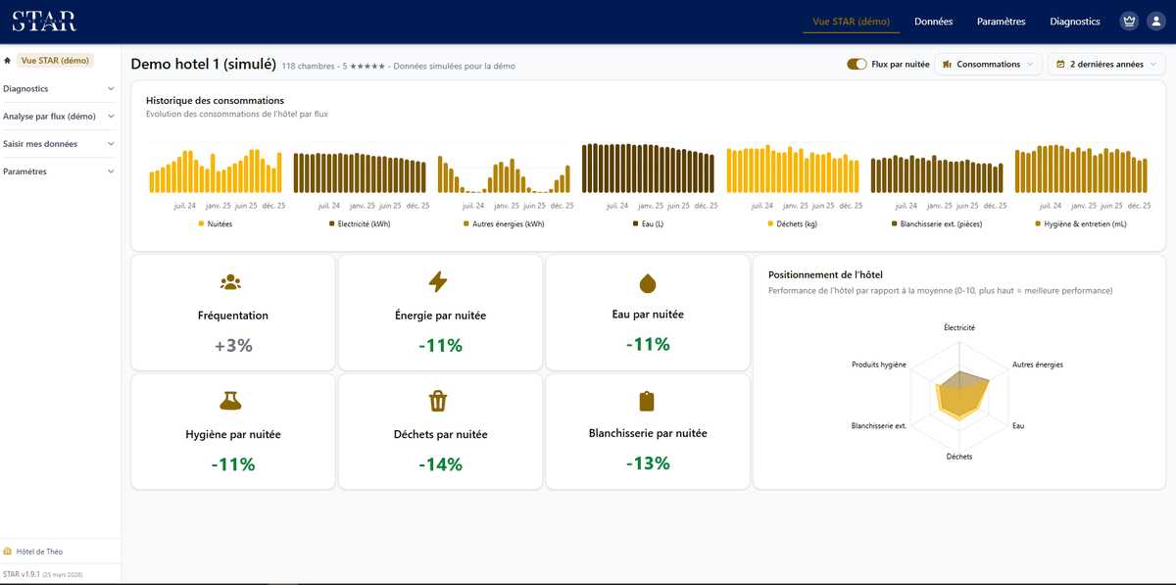Toggle the Nuitées legend series

pos(216,224)
